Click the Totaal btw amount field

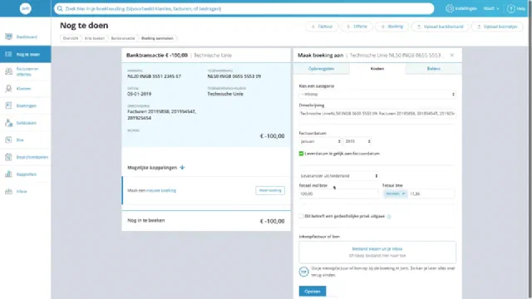coord(431,194)
